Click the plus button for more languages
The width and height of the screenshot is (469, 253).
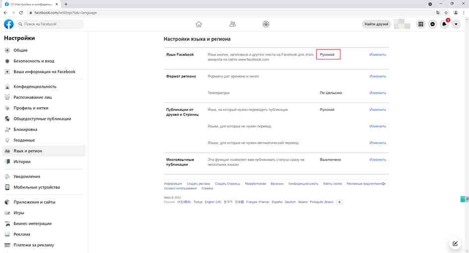tap(339, 202)
